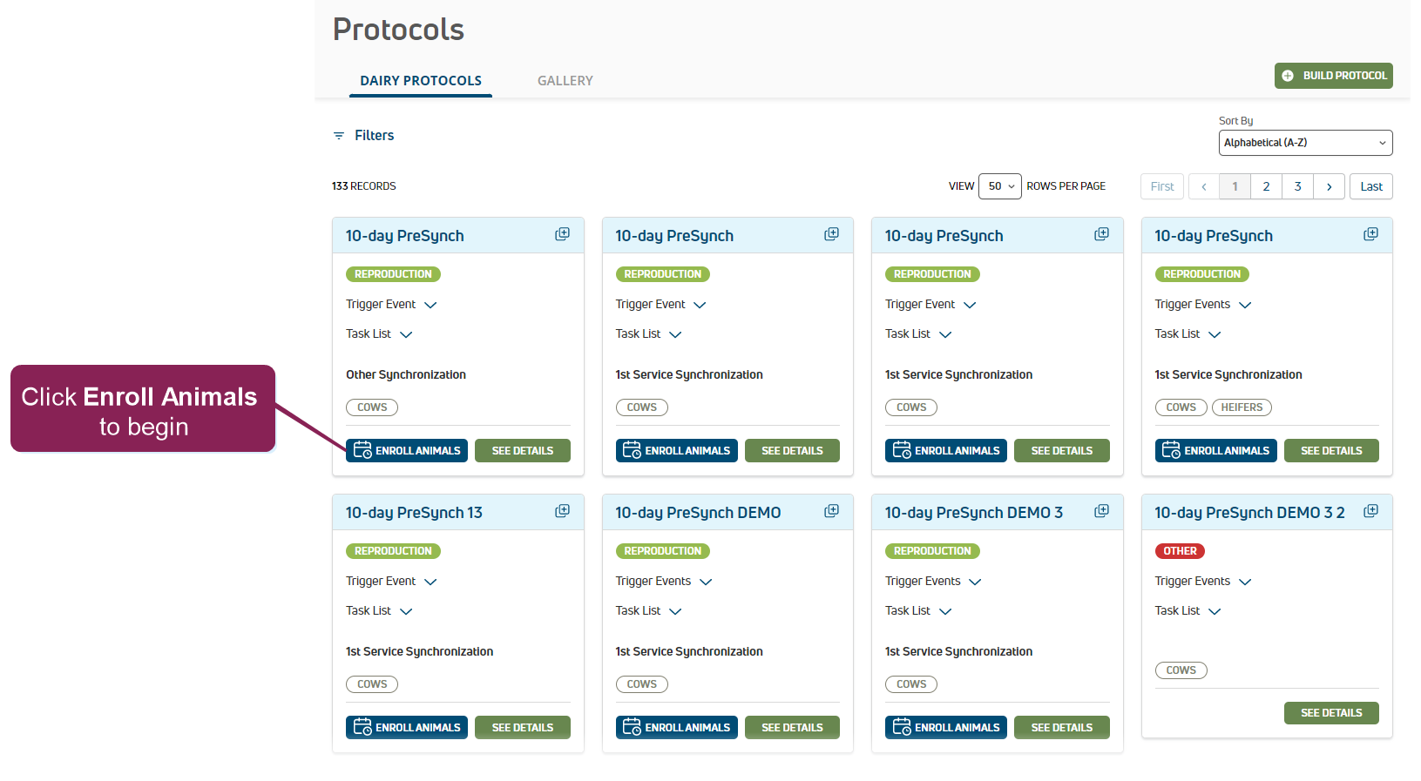Image resolution: width=1421 pixels, height=781 pixels.
Task: Go to next page using the right arrow
Action: coord(1329,186)
